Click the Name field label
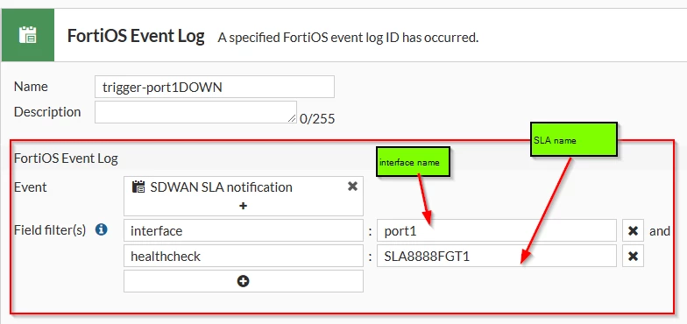 31,86
